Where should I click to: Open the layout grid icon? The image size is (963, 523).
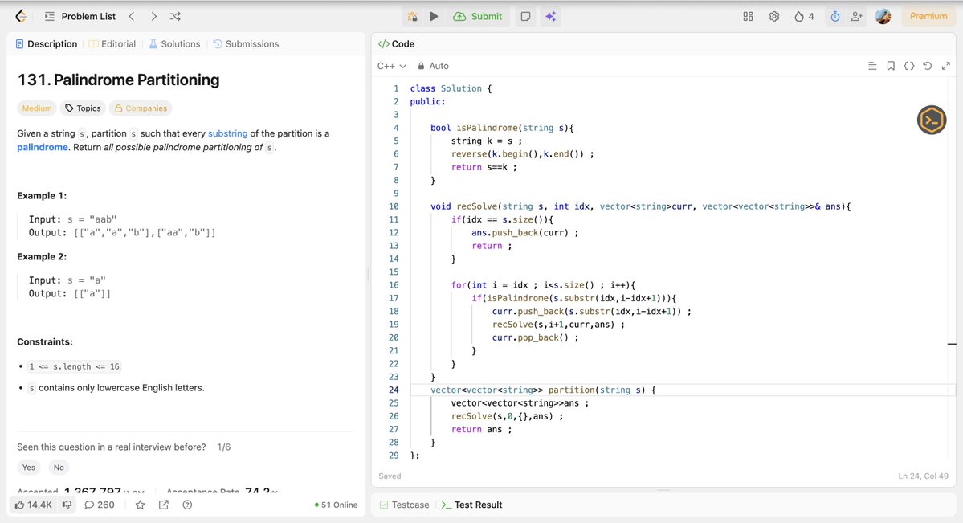(748, 17)
